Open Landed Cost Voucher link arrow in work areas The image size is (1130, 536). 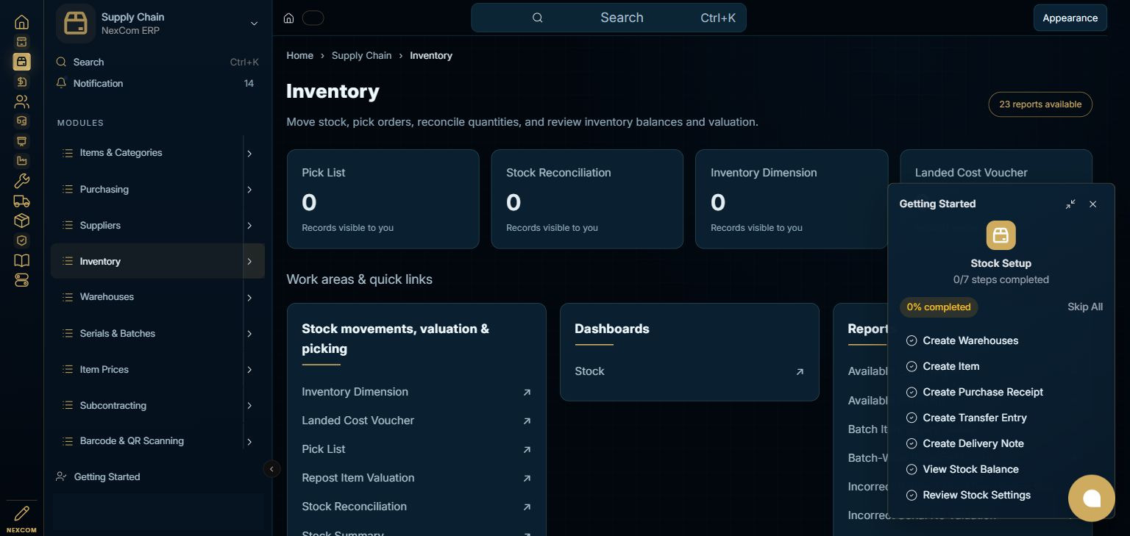[x=527, y=421]
